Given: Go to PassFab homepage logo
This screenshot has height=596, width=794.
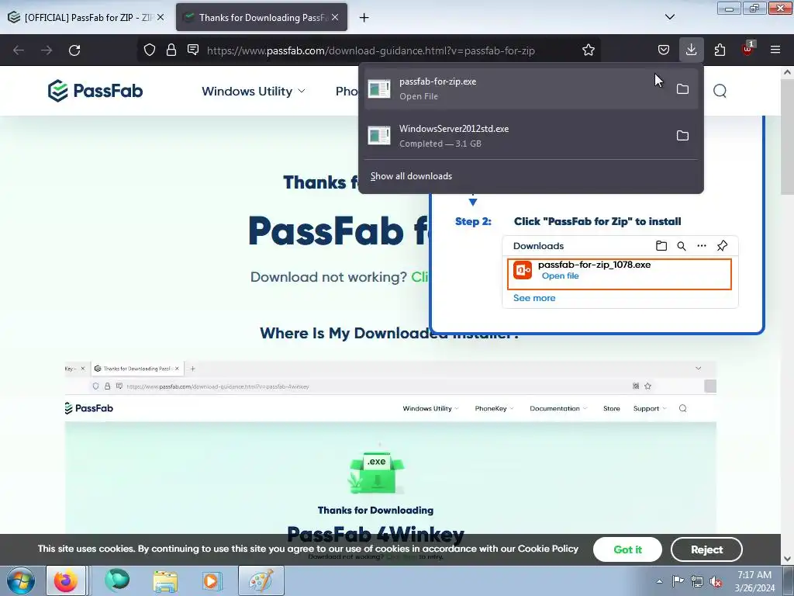Looking at the screenshot, I should tap(95, 91).
